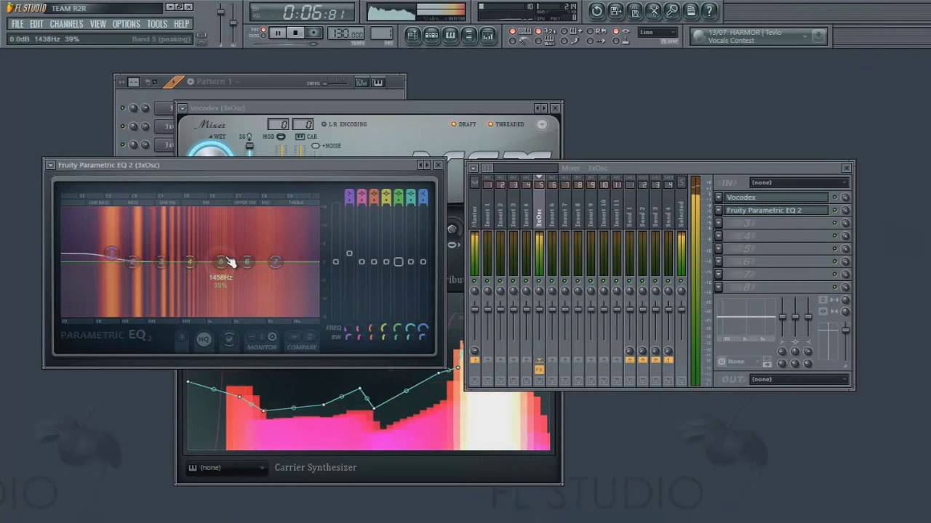Click the undo history circular arrow icon

[x=597, y=11]
